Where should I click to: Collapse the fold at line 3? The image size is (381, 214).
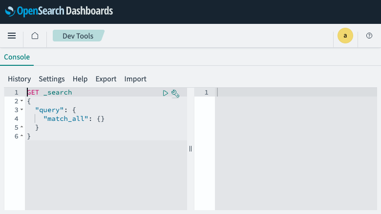21,110
